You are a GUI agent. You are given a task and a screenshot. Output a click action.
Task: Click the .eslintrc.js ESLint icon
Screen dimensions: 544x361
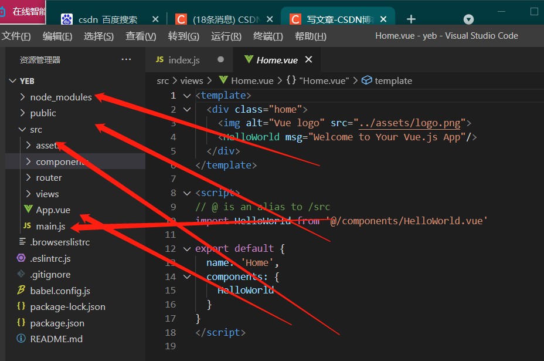[21, 258]
